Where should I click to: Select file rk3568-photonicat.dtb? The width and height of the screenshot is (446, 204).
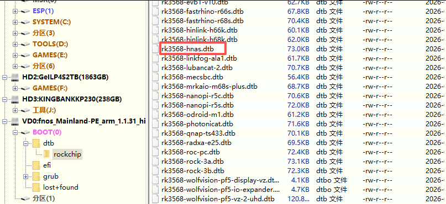click(x=197, y=124)
